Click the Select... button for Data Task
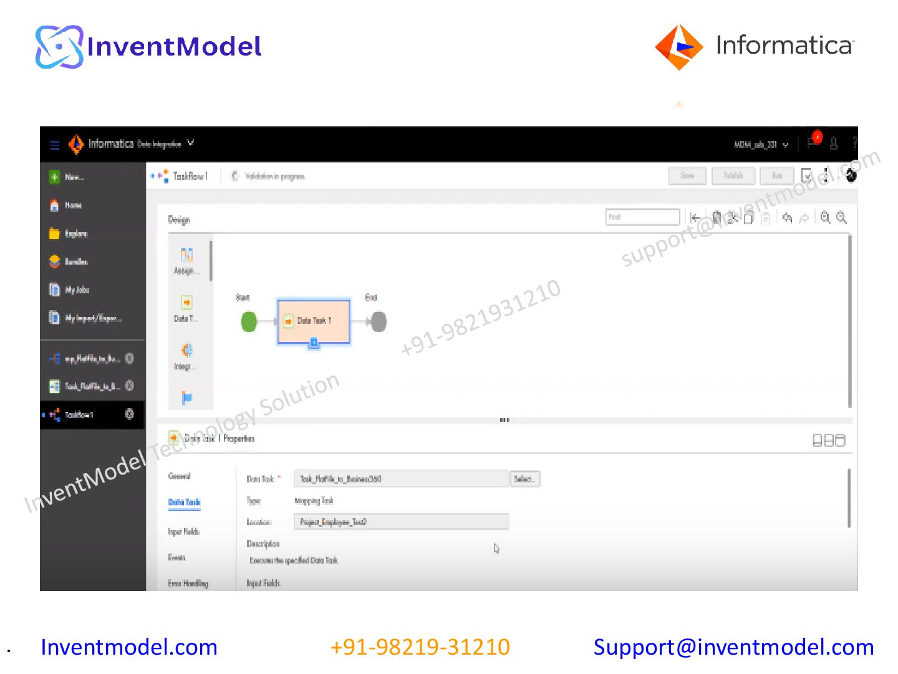 (x=525, y=479)
